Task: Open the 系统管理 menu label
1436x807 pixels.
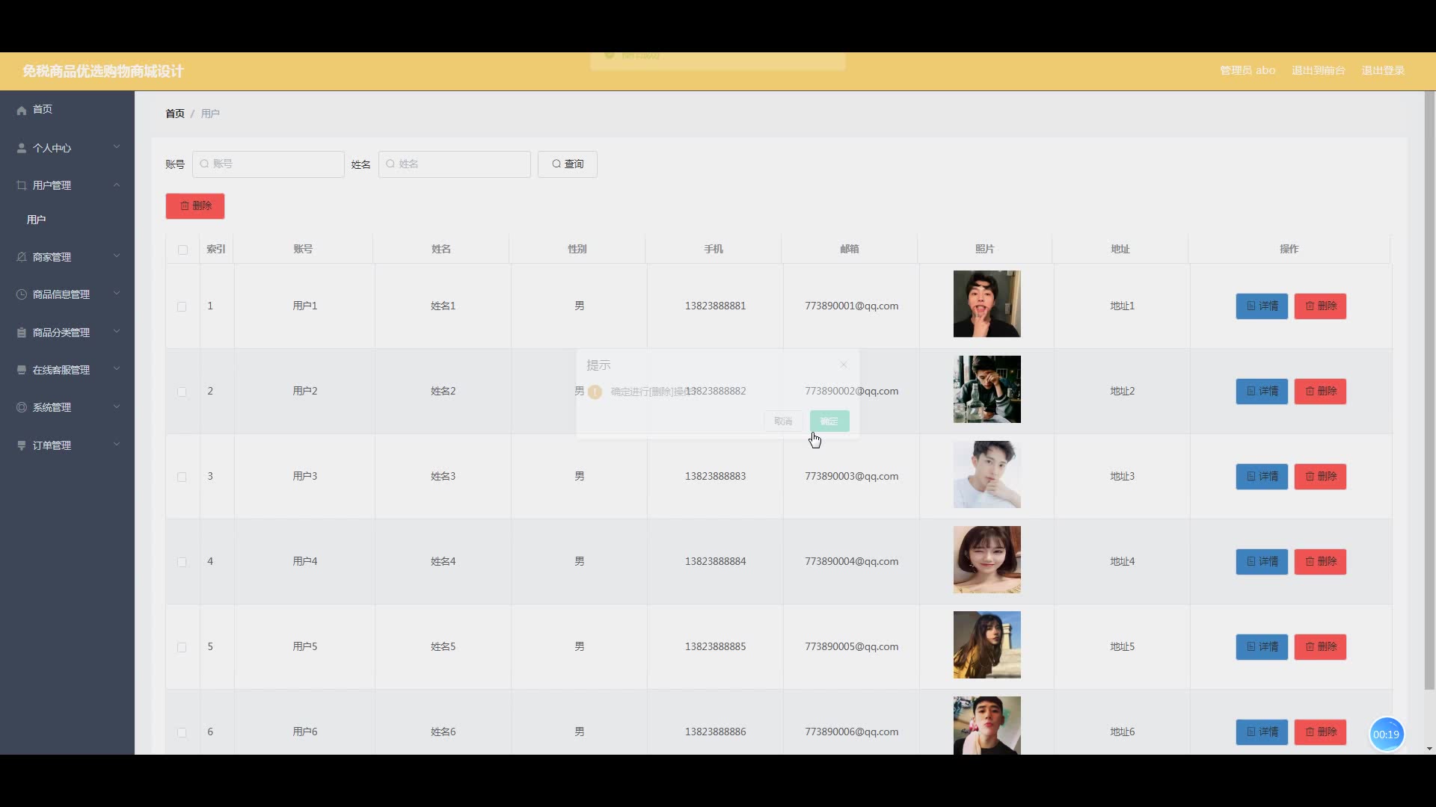Action: 52,407
